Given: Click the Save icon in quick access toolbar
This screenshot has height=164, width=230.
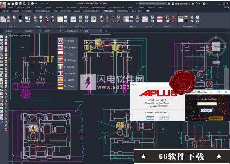Looking at the screenshot, I should [17, 3].
